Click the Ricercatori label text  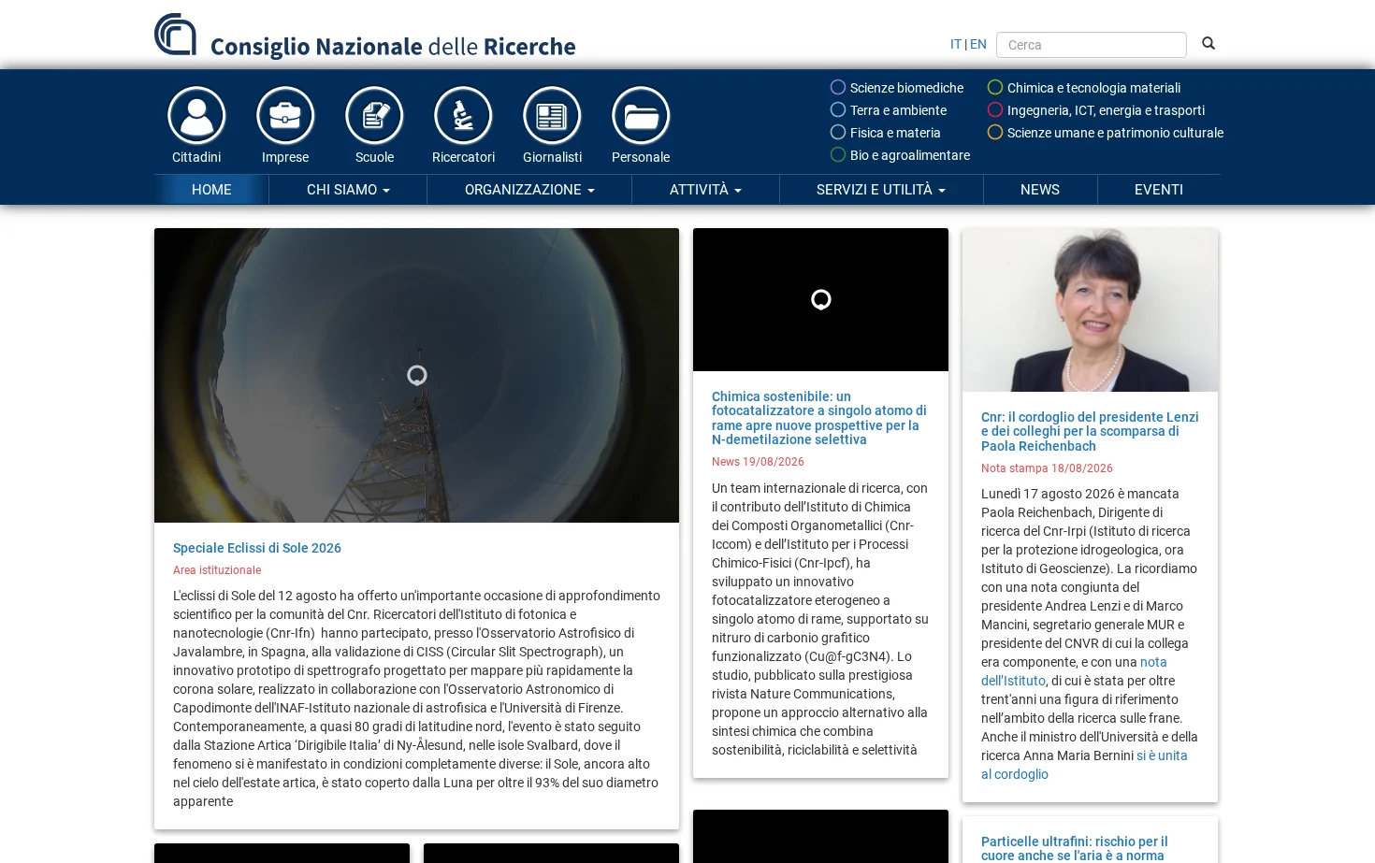(463, 157)
